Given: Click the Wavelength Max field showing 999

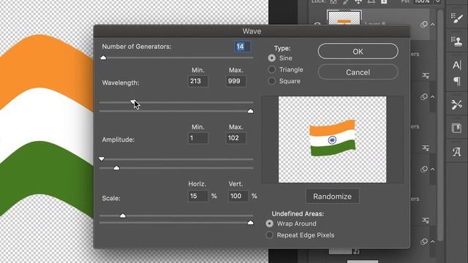Looking at the screenshot, I should tap(235, 81).
